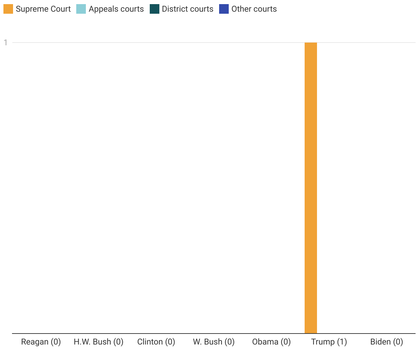Click the Clinton (0) axis label
The height and width of the screenshot is (350, 419).
click(156, 342)
